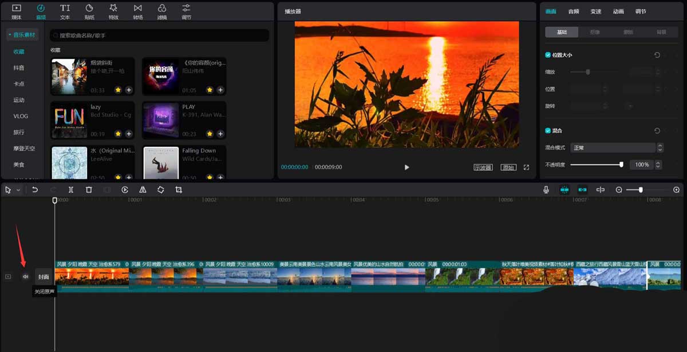Click the 封面 cover button
Screen dimensions: 687x352
pos(44,277)
